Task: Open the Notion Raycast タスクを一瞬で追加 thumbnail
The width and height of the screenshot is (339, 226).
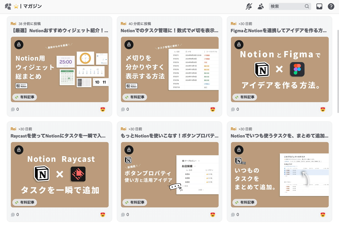Action: click(x=60, y=175)
